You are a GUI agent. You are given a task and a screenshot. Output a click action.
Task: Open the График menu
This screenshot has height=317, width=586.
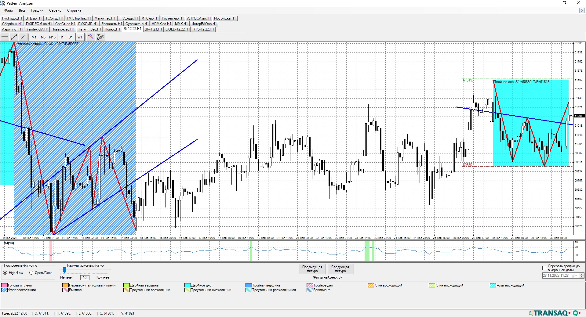coord(37,10)
